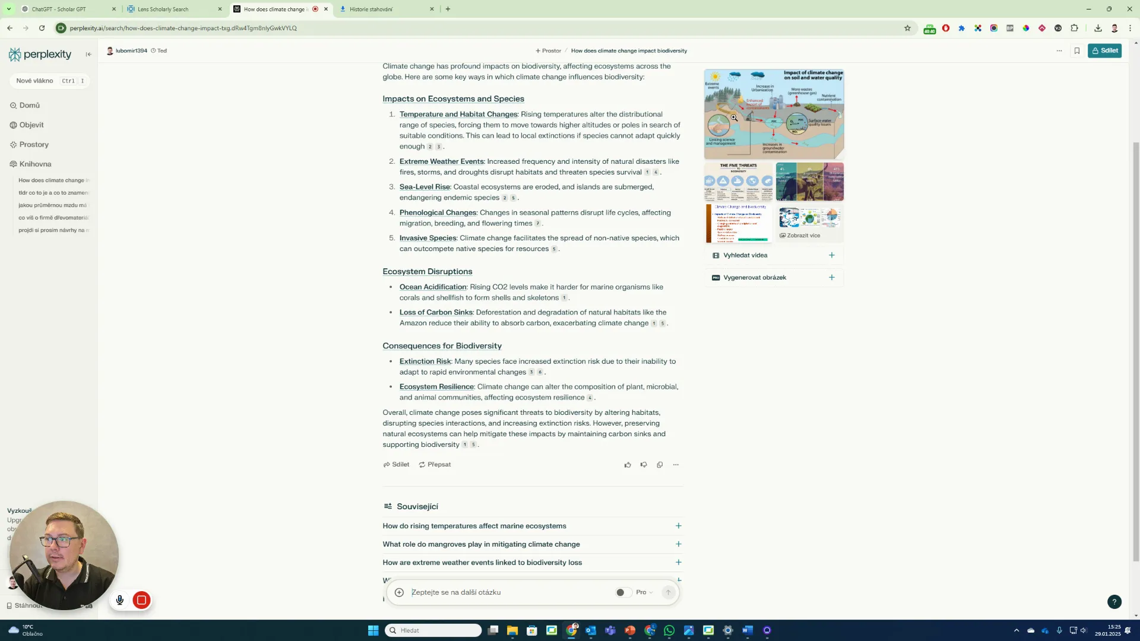Mute microphone in recording overlay

[120, 600]
